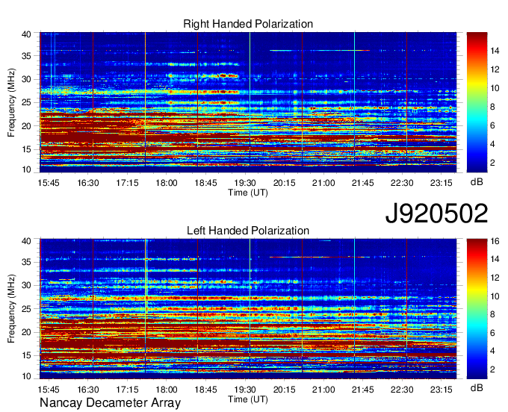Pick "23:15" tick on Left Handed time axis

point(442,390)
